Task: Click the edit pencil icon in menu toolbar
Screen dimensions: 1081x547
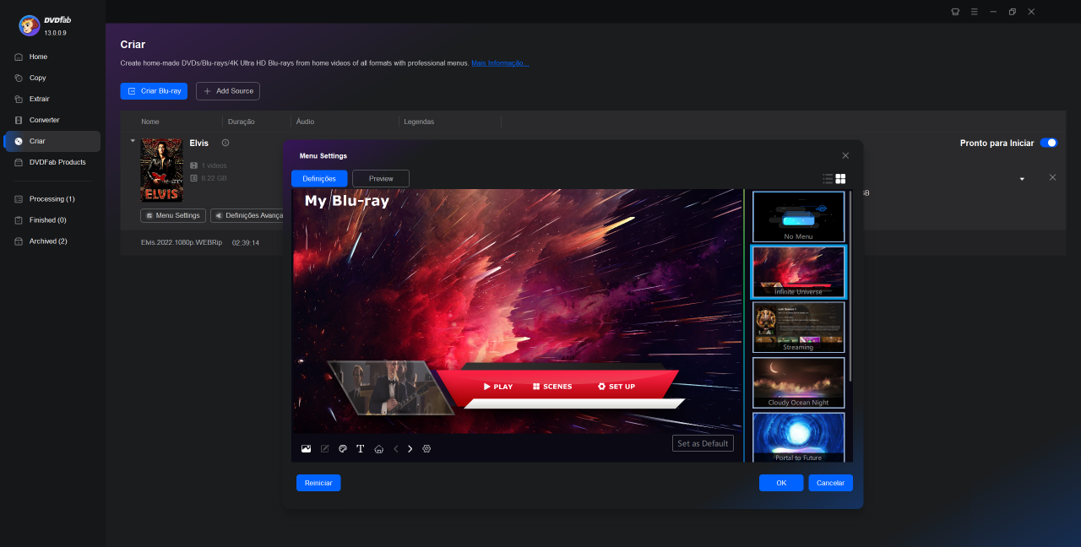Action: pos(325,448)
